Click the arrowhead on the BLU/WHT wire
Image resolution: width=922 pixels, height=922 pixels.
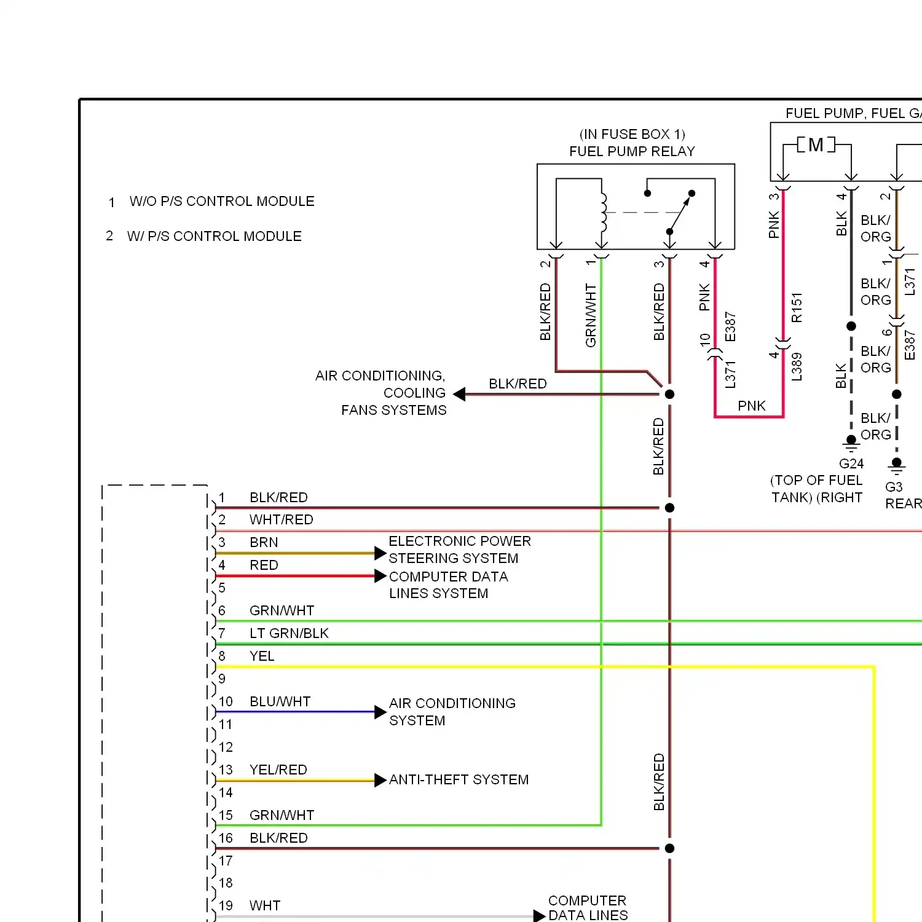(x=380, y=712)
